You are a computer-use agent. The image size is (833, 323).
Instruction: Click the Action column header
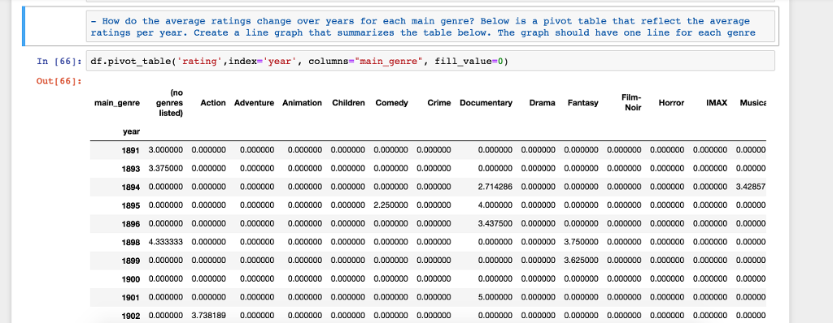pyautogui.click(x=212, y=103)
